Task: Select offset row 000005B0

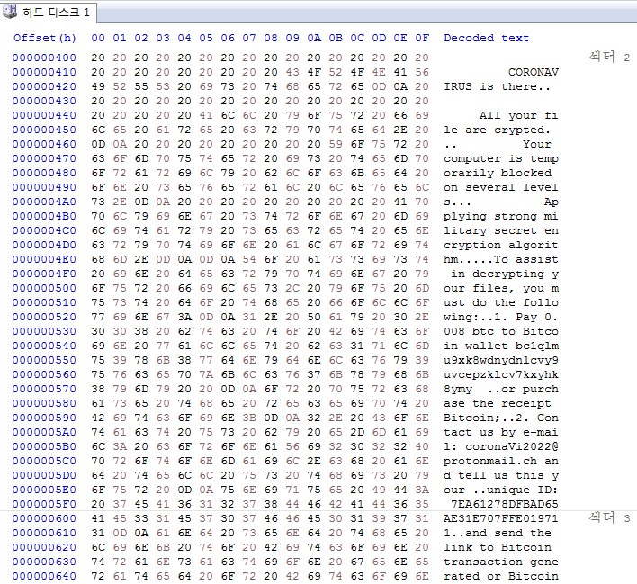Action: click(x=44, y=446)
